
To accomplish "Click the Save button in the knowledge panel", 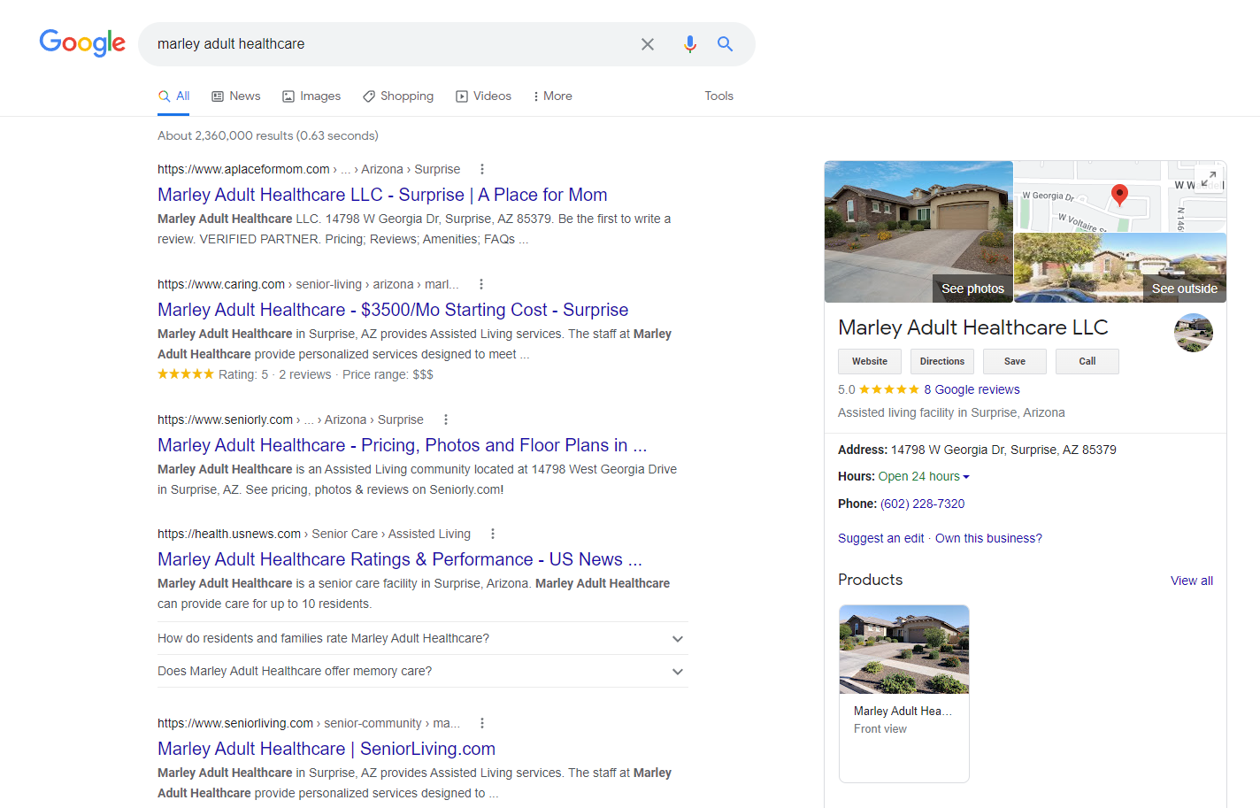I will pos(1015,361).
